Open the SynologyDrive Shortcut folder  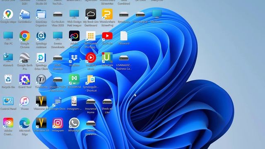91,79
